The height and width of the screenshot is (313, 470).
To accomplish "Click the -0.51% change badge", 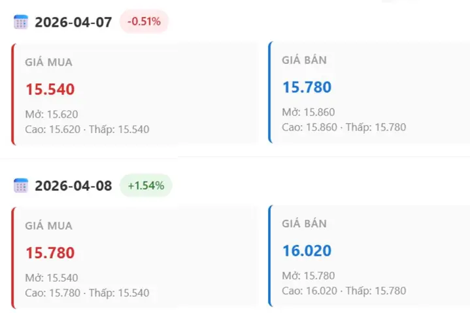I will [x=144, y=22].
